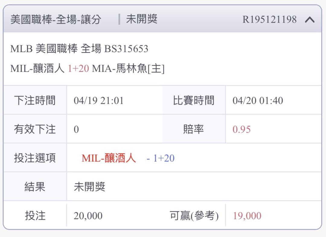Select the odds value 0.95
This screenshot has width=326, height=237.
tap(242, 129)
